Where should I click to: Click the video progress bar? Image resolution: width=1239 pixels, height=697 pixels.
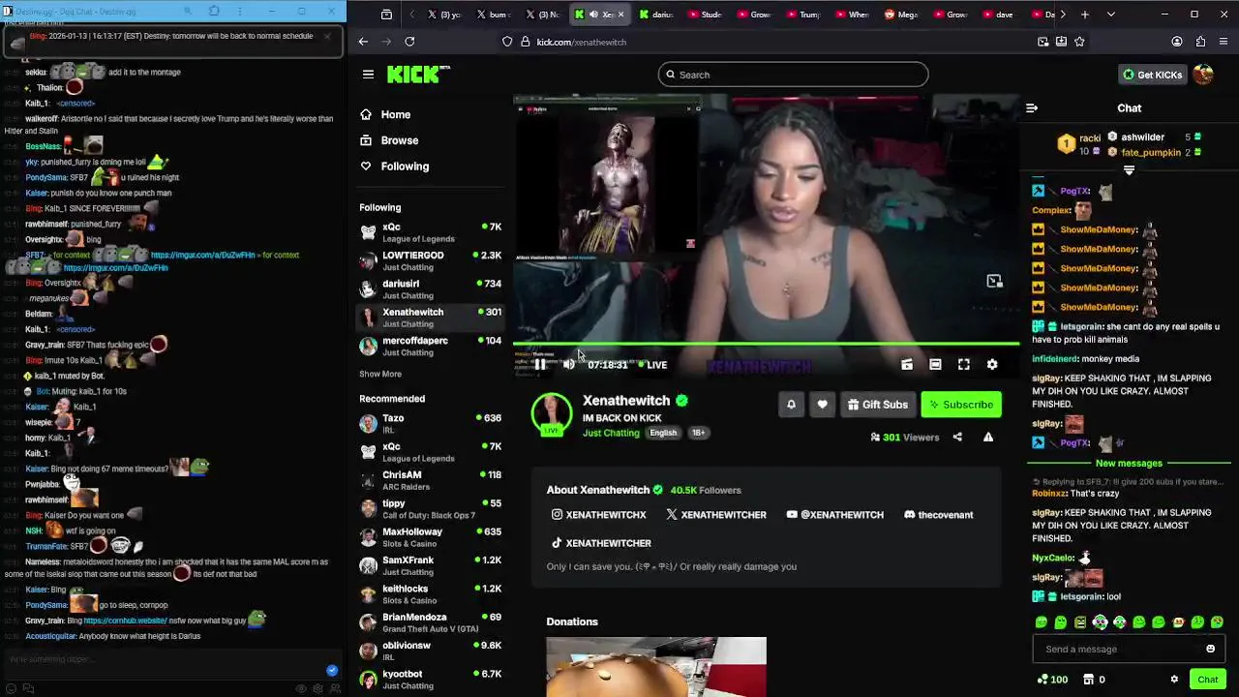[x=766, y=344]
